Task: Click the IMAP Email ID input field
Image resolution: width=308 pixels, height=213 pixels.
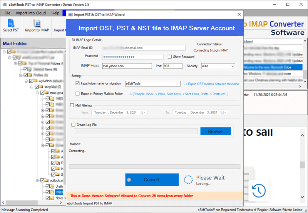Action: click(144, 48)
